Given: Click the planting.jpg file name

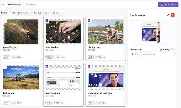Looking at the screenshot, I should (x=94, y=47).
